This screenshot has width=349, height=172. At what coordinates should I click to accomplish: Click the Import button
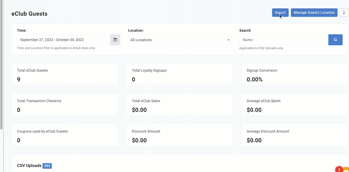click(x=280, y=13)
